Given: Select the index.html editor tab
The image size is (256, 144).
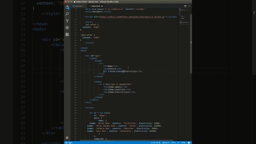Looking at the screenshot, I should click(x=96, y=6).
